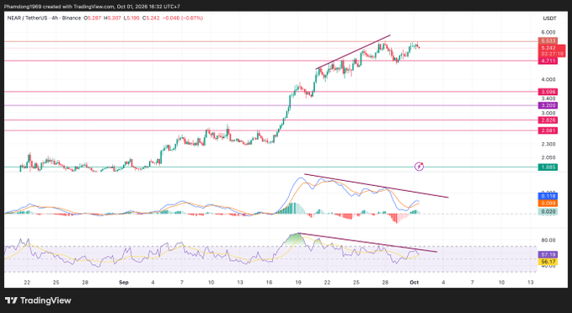Screen dimensions: 572x313
Task: Click the 6.000 price axis label
Action: point(548,33)
